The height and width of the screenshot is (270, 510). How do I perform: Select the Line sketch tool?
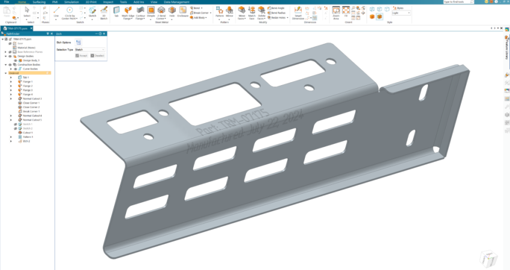point(56,11)
